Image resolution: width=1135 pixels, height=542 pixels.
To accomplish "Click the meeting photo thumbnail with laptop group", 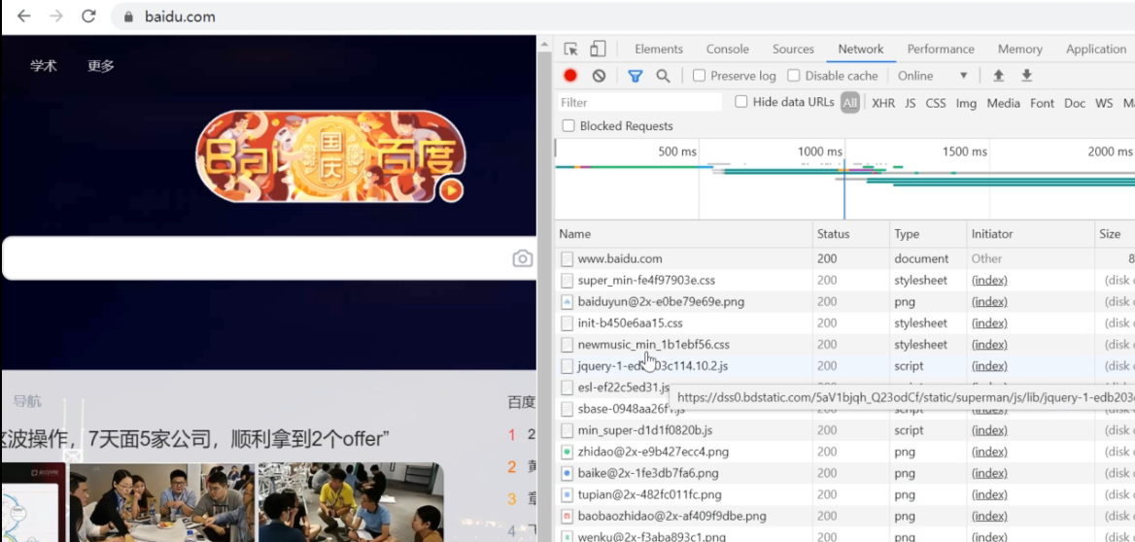I will coord(162,502).
